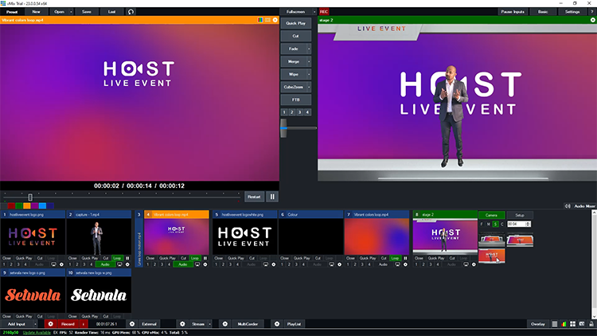Click the Setwala orange logo input thumbnail
597x336 pixels.
pos(32,295)
